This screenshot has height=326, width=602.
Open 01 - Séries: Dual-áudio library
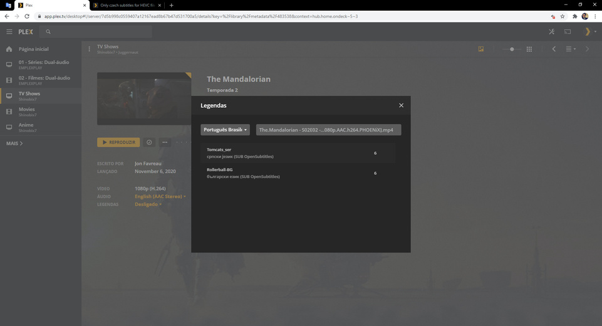[41, 65]
